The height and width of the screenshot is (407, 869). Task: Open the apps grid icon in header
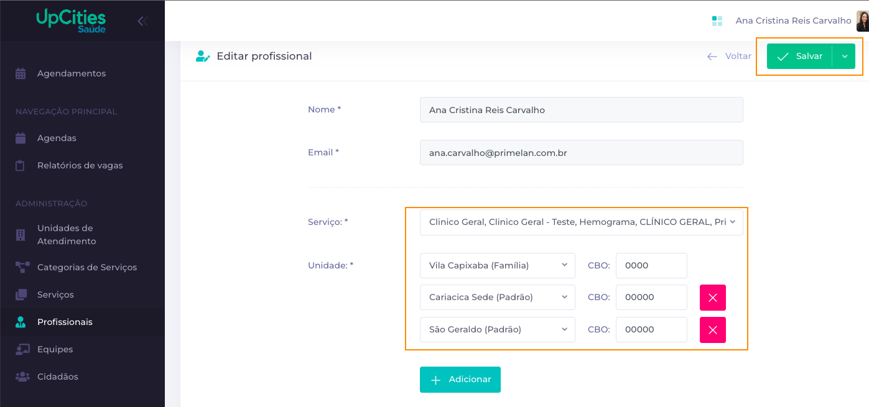tap(717, 21)
